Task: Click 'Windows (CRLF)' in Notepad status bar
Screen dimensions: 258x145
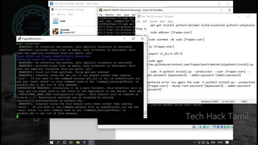Action: click(210, 101)
